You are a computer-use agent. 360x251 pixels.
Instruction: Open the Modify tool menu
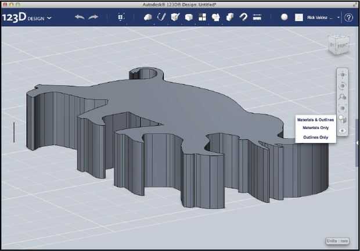189,17
